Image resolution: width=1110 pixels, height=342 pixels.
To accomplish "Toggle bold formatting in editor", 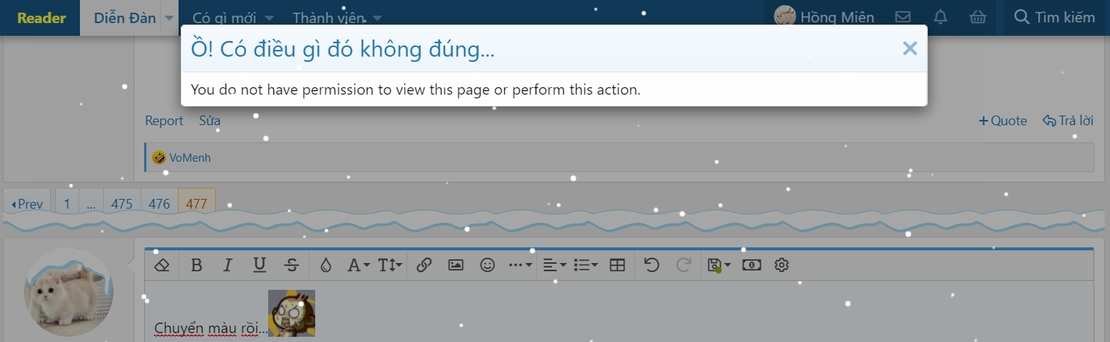I will [x=196, y=265].
